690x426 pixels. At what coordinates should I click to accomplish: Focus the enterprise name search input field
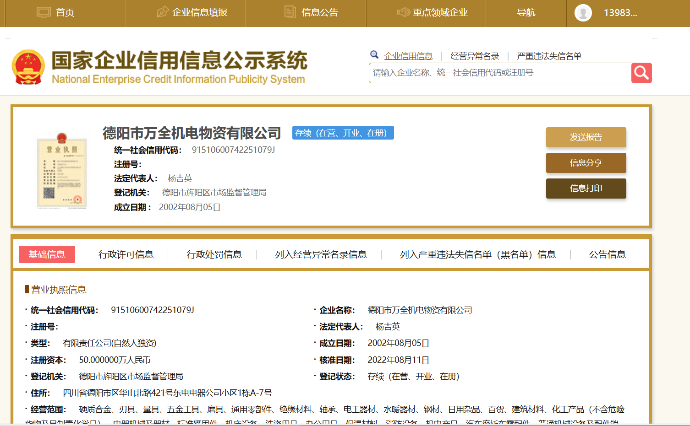coord(499,73)
